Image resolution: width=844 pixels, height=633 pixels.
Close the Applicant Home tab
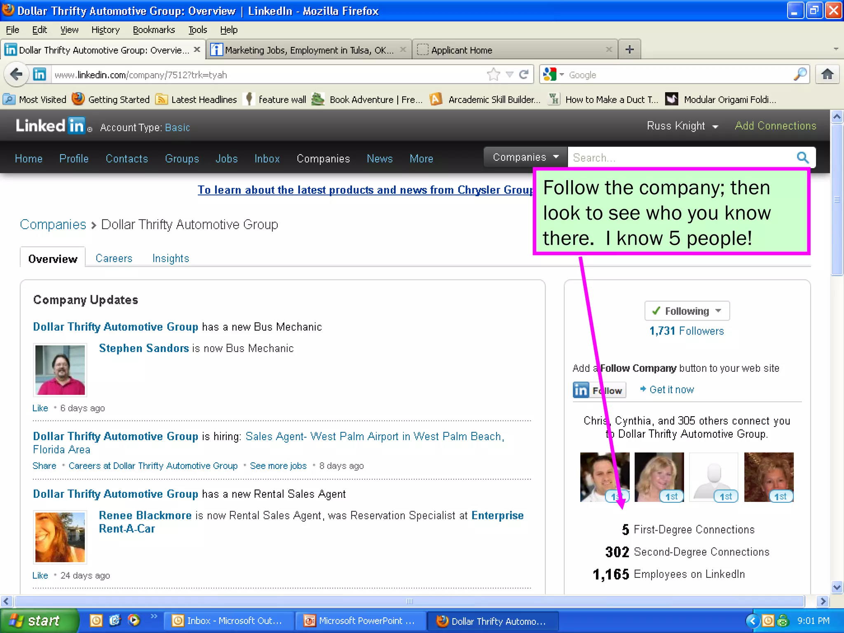(x=609, y=49)
